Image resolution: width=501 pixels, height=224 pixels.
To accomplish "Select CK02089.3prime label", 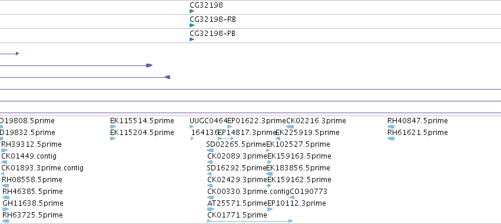I will click(x=237, y=156).
